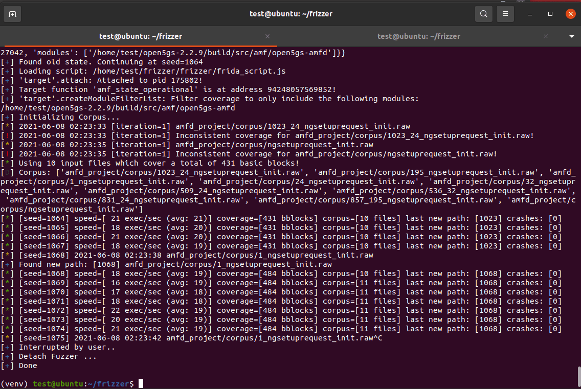Close the terminal window

coord(570,14)
